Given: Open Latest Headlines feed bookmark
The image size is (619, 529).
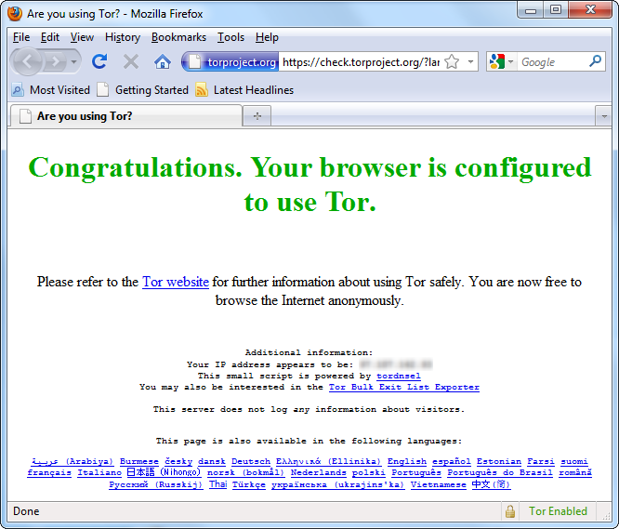Looking at the screenshot, I should click(244, 90).
